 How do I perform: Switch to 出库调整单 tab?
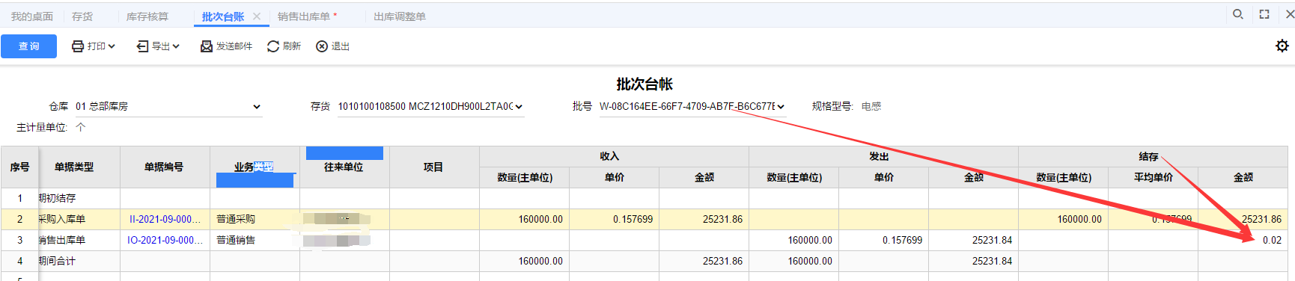(400, 16)
